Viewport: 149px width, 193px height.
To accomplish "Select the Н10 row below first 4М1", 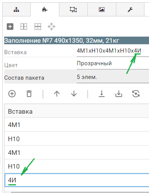I will coord(77,138).
